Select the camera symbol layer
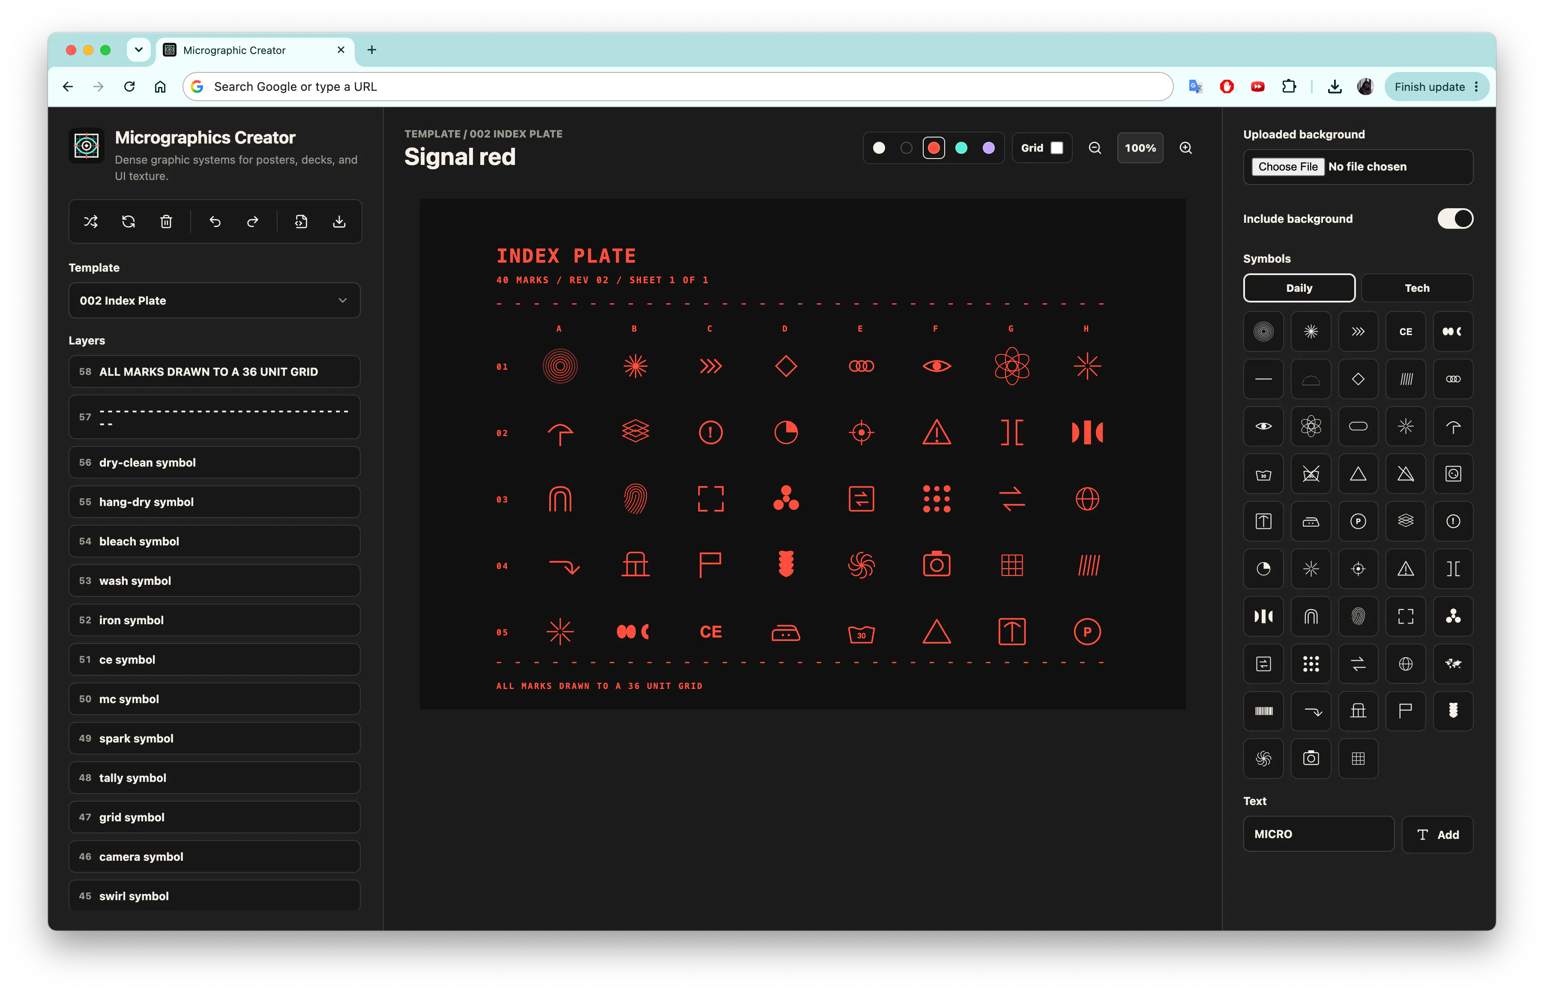This screenshot has width=1544, height=994. 214,856
